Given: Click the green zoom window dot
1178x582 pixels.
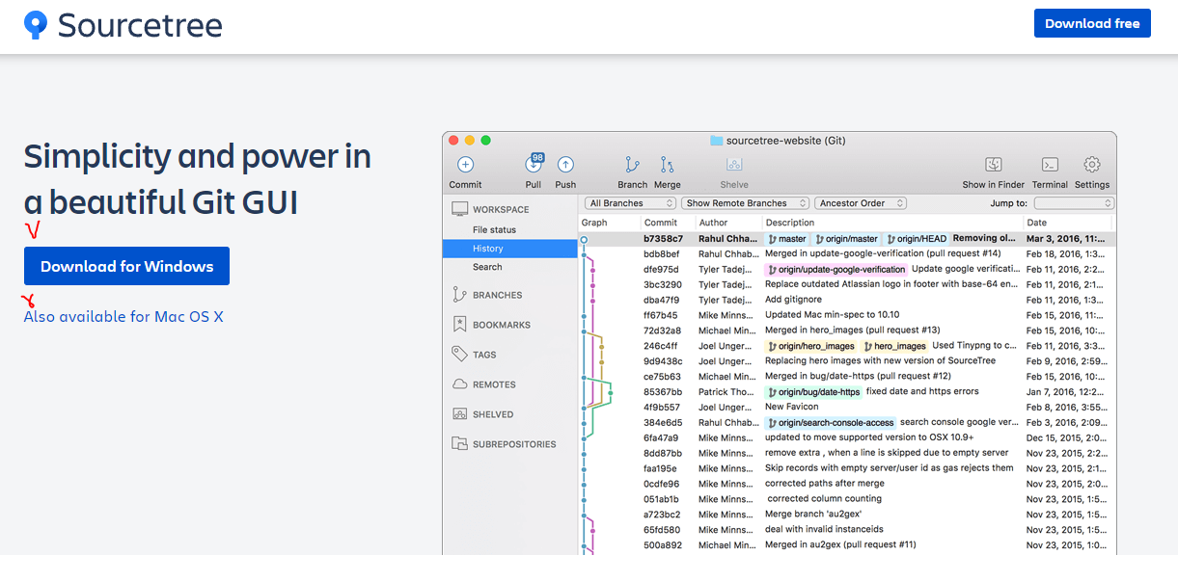Looking at the screenshot, I should coord(486,141).
